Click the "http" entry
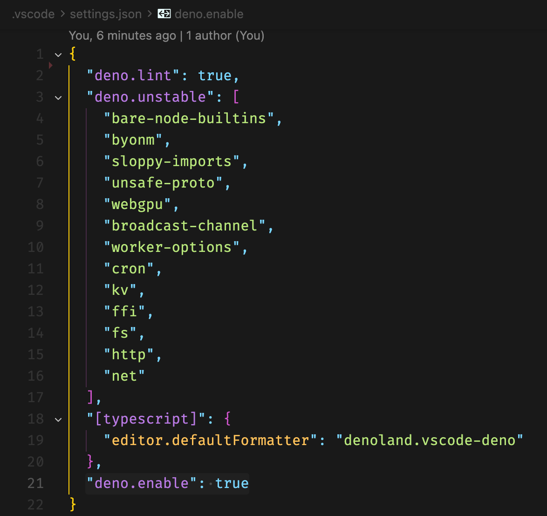Image resolution: width=547 pixels, height=516 pixels. (129, 354)
